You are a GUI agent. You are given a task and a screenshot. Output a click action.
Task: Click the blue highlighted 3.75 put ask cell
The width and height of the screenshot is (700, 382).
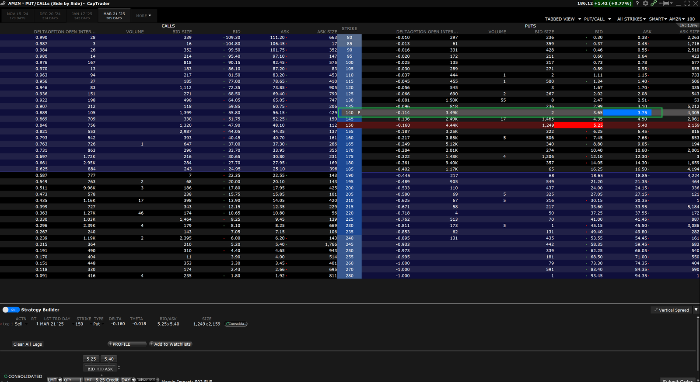627,113
